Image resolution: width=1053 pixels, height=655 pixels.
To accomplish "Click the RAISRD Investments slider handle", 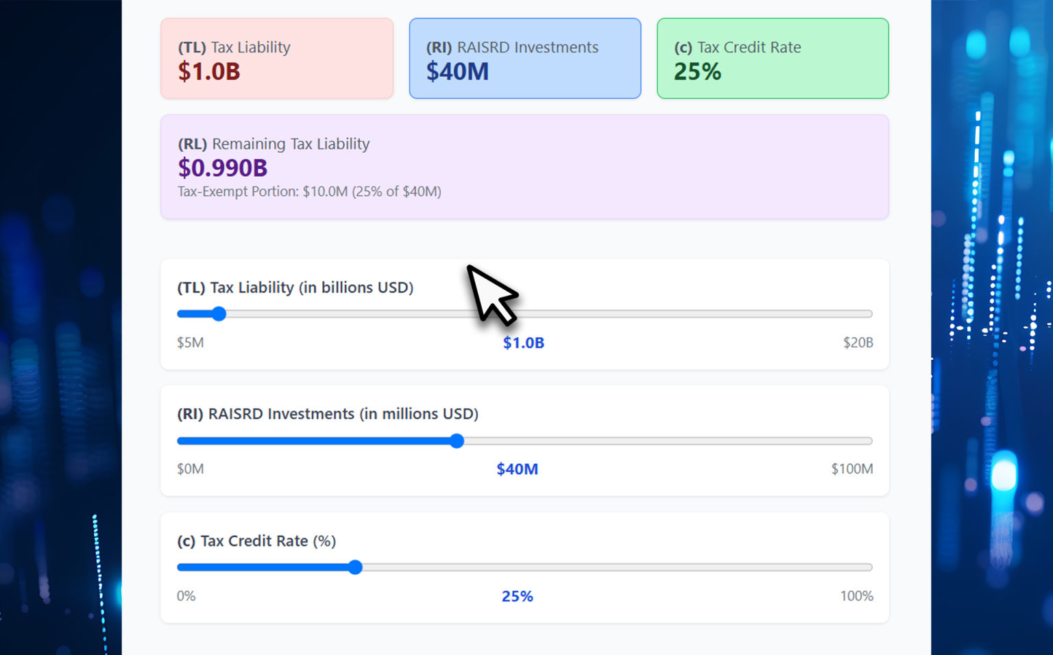I will [x=457, y=441].
